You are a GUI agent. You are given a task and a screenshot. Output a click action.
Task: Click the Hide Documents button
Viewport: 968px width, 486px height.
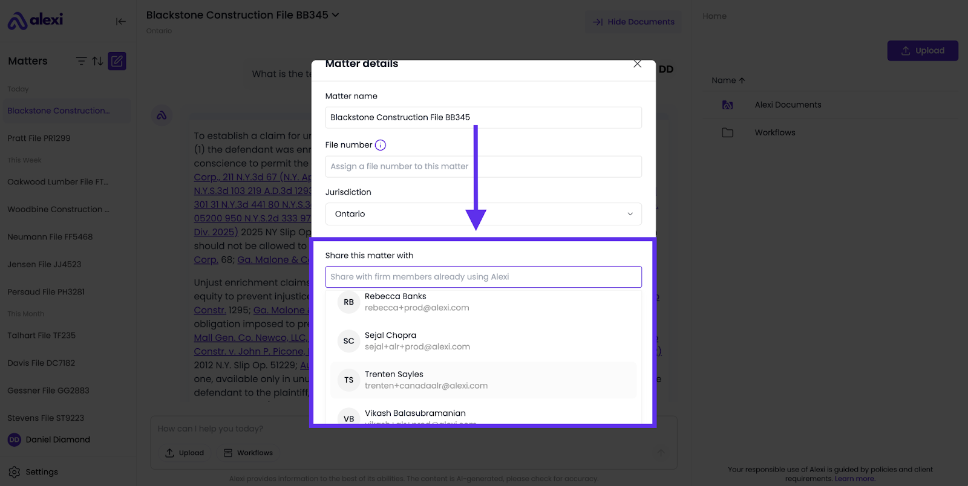point(633,22)
